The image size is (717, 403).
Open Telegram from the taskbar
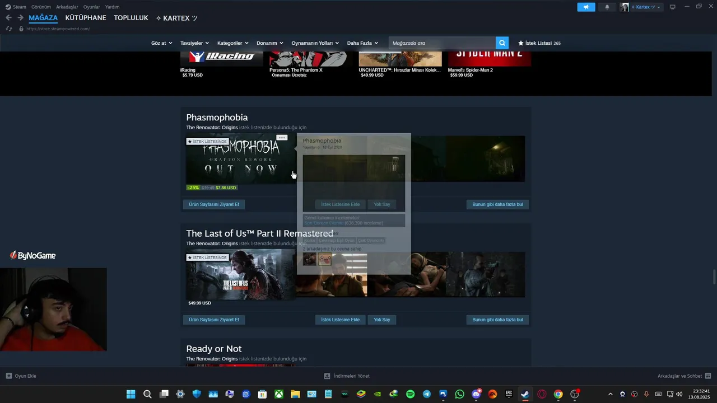click(x=427, y=394)
